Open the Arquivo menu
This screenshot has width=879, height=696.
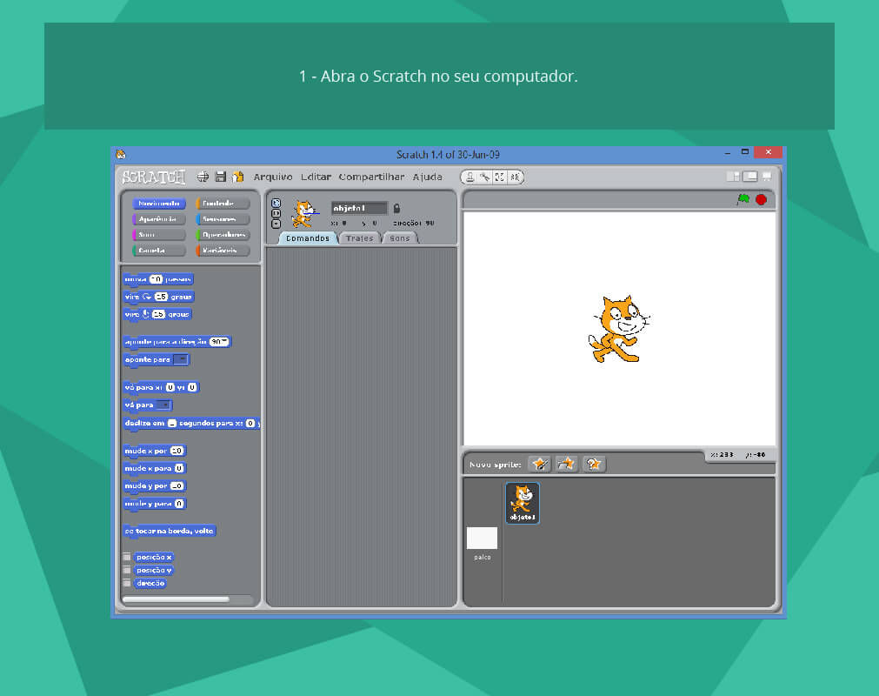(273, 177)
